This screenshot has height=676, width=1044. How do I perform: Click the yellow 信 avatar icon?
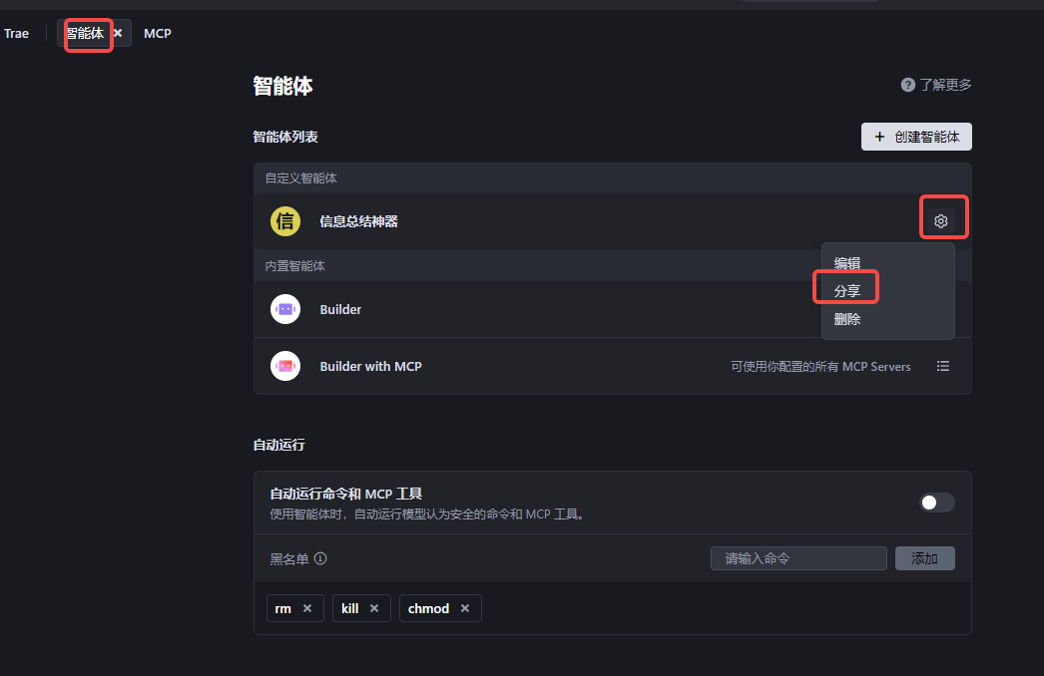point(285,221)
